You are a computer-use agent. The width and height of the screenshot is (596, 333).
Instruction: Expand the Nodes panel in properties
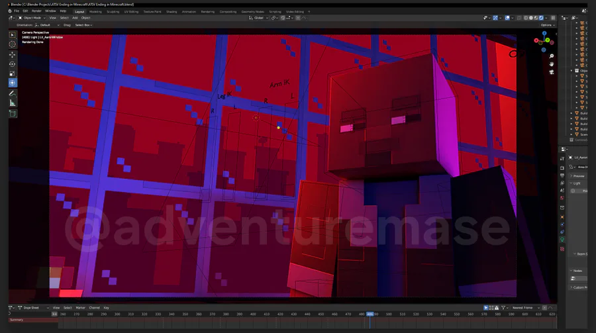pos(577,271)
